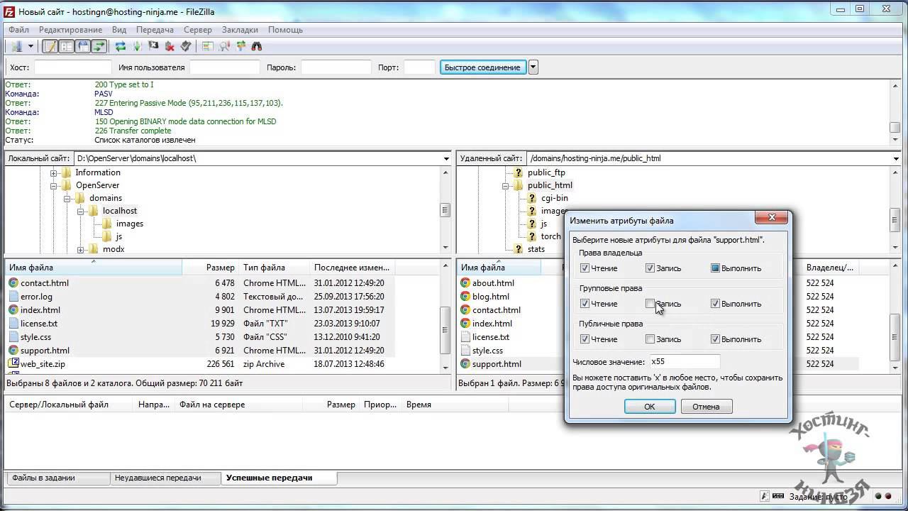Expand the modx folder in local tree

click(81, 249)
